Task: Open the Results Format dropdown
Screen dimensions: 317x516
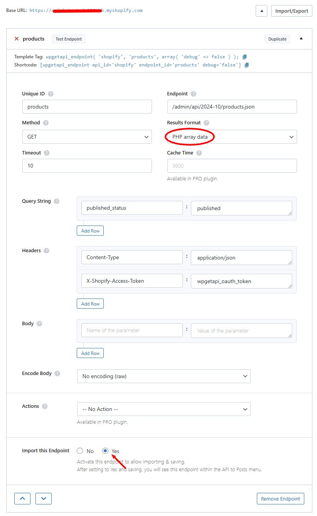Action: 231,136
